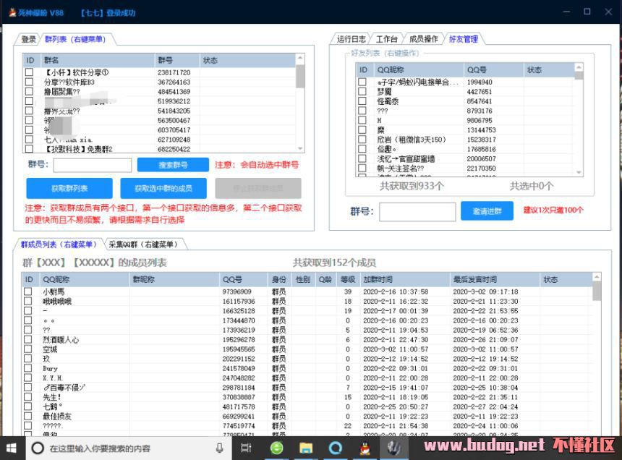Click the friend QQ number 13144753
Viewport: 622px width, 460px height.
[x=481, y=129]
